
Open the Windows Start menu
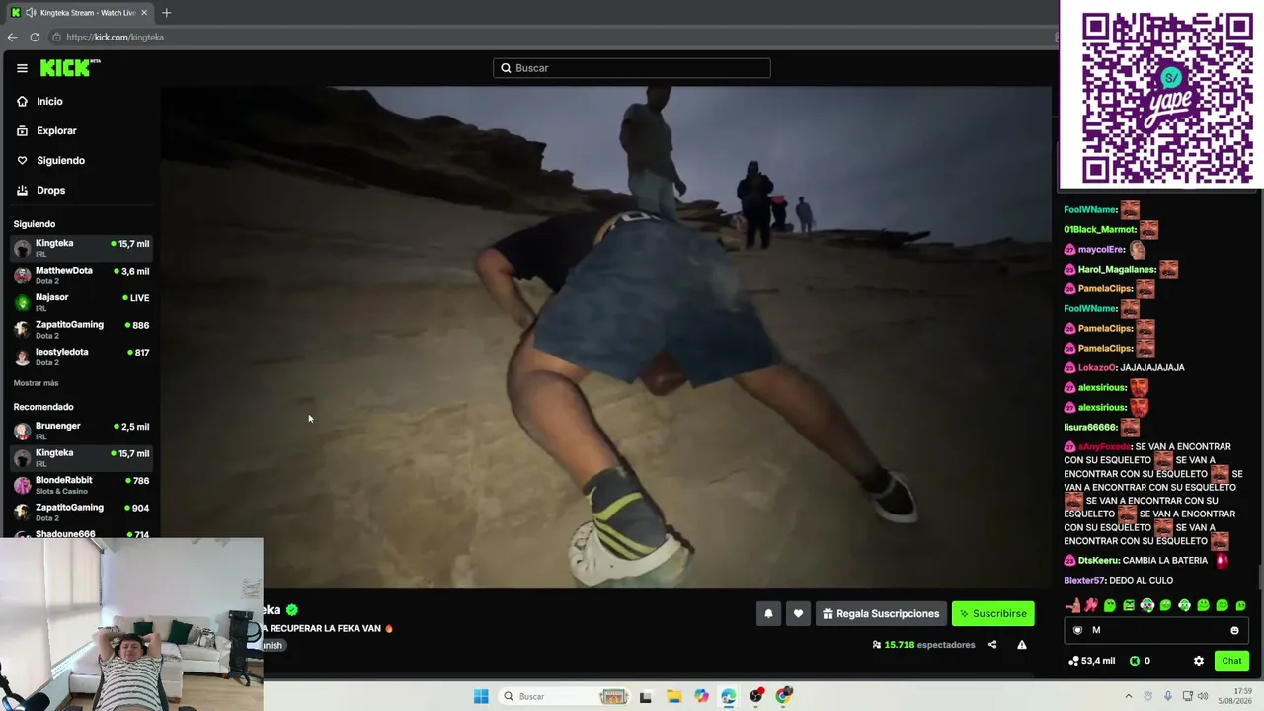481,696
